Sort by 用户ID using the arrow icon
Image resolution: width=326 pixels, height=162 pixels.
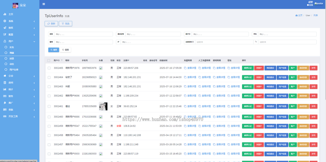pyautogui.click(x=62, y=60)
